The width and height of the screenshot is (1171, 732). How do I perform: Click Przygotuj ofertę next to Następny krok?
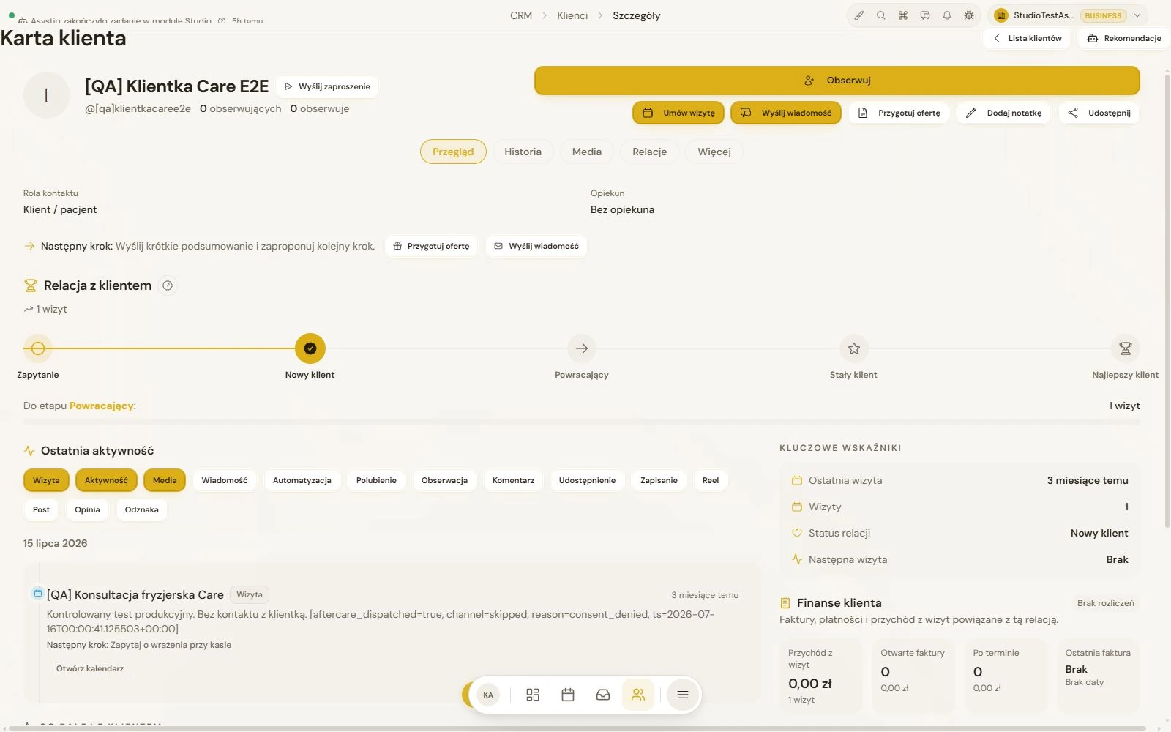pyautogui.click(x=431, y=246)
